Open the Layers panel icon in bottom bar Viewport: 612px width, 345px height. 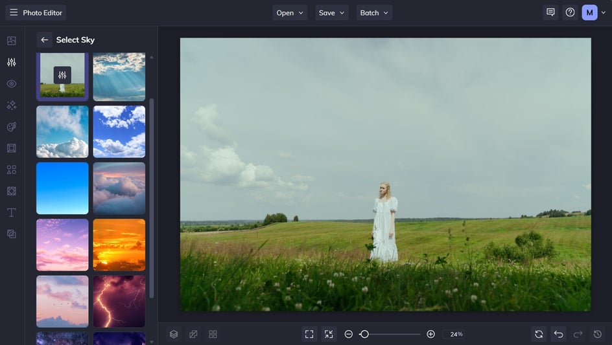(x=174, y=334)
